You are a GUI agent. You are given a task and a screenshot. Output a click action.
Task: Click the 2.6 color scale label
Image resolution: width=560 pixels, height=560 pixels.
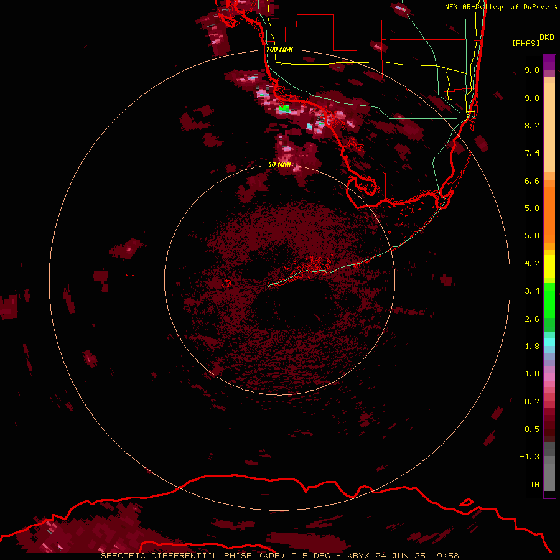click(532, 319)
